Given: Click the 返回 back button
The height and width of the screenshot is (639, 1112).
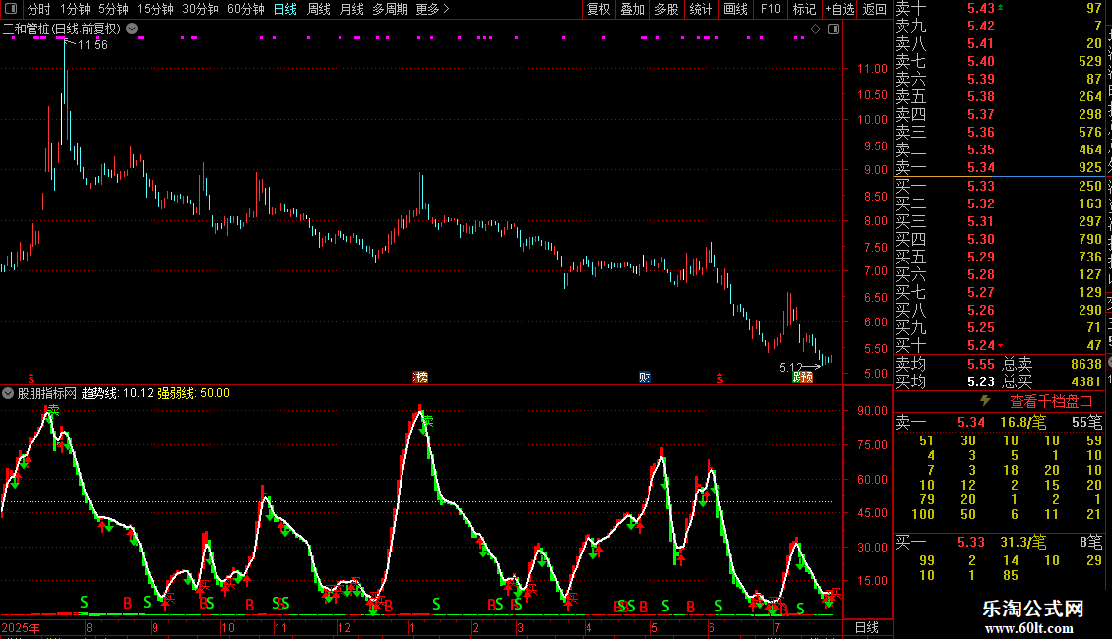Looking at the screenshot, I should click(875, 9).
